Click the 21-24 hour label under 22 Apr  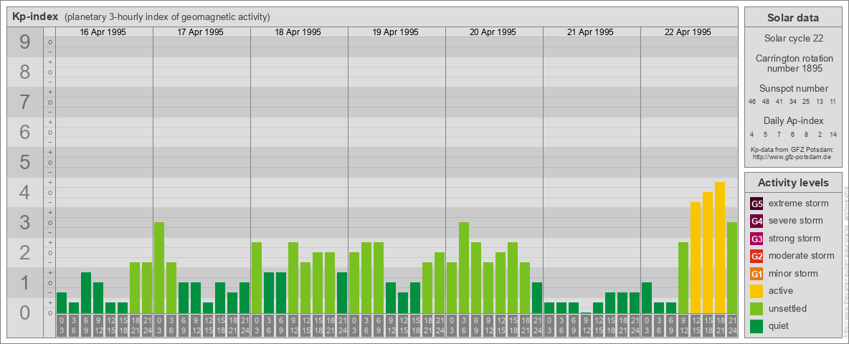point(732,325)
